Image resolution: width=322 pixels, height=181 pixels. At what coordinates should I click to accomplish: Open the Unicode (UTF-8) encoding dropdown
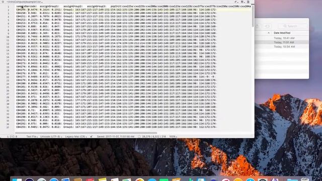tap(51, 136)
